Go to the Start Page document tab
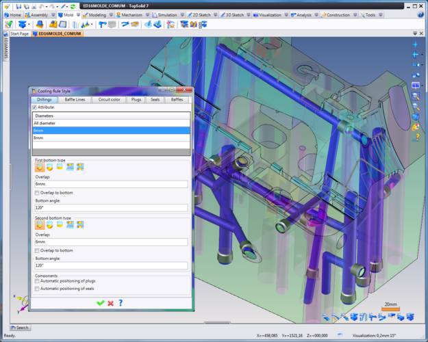Image resolution: width=428 pixels, height=342 pixels. point(19,33)
